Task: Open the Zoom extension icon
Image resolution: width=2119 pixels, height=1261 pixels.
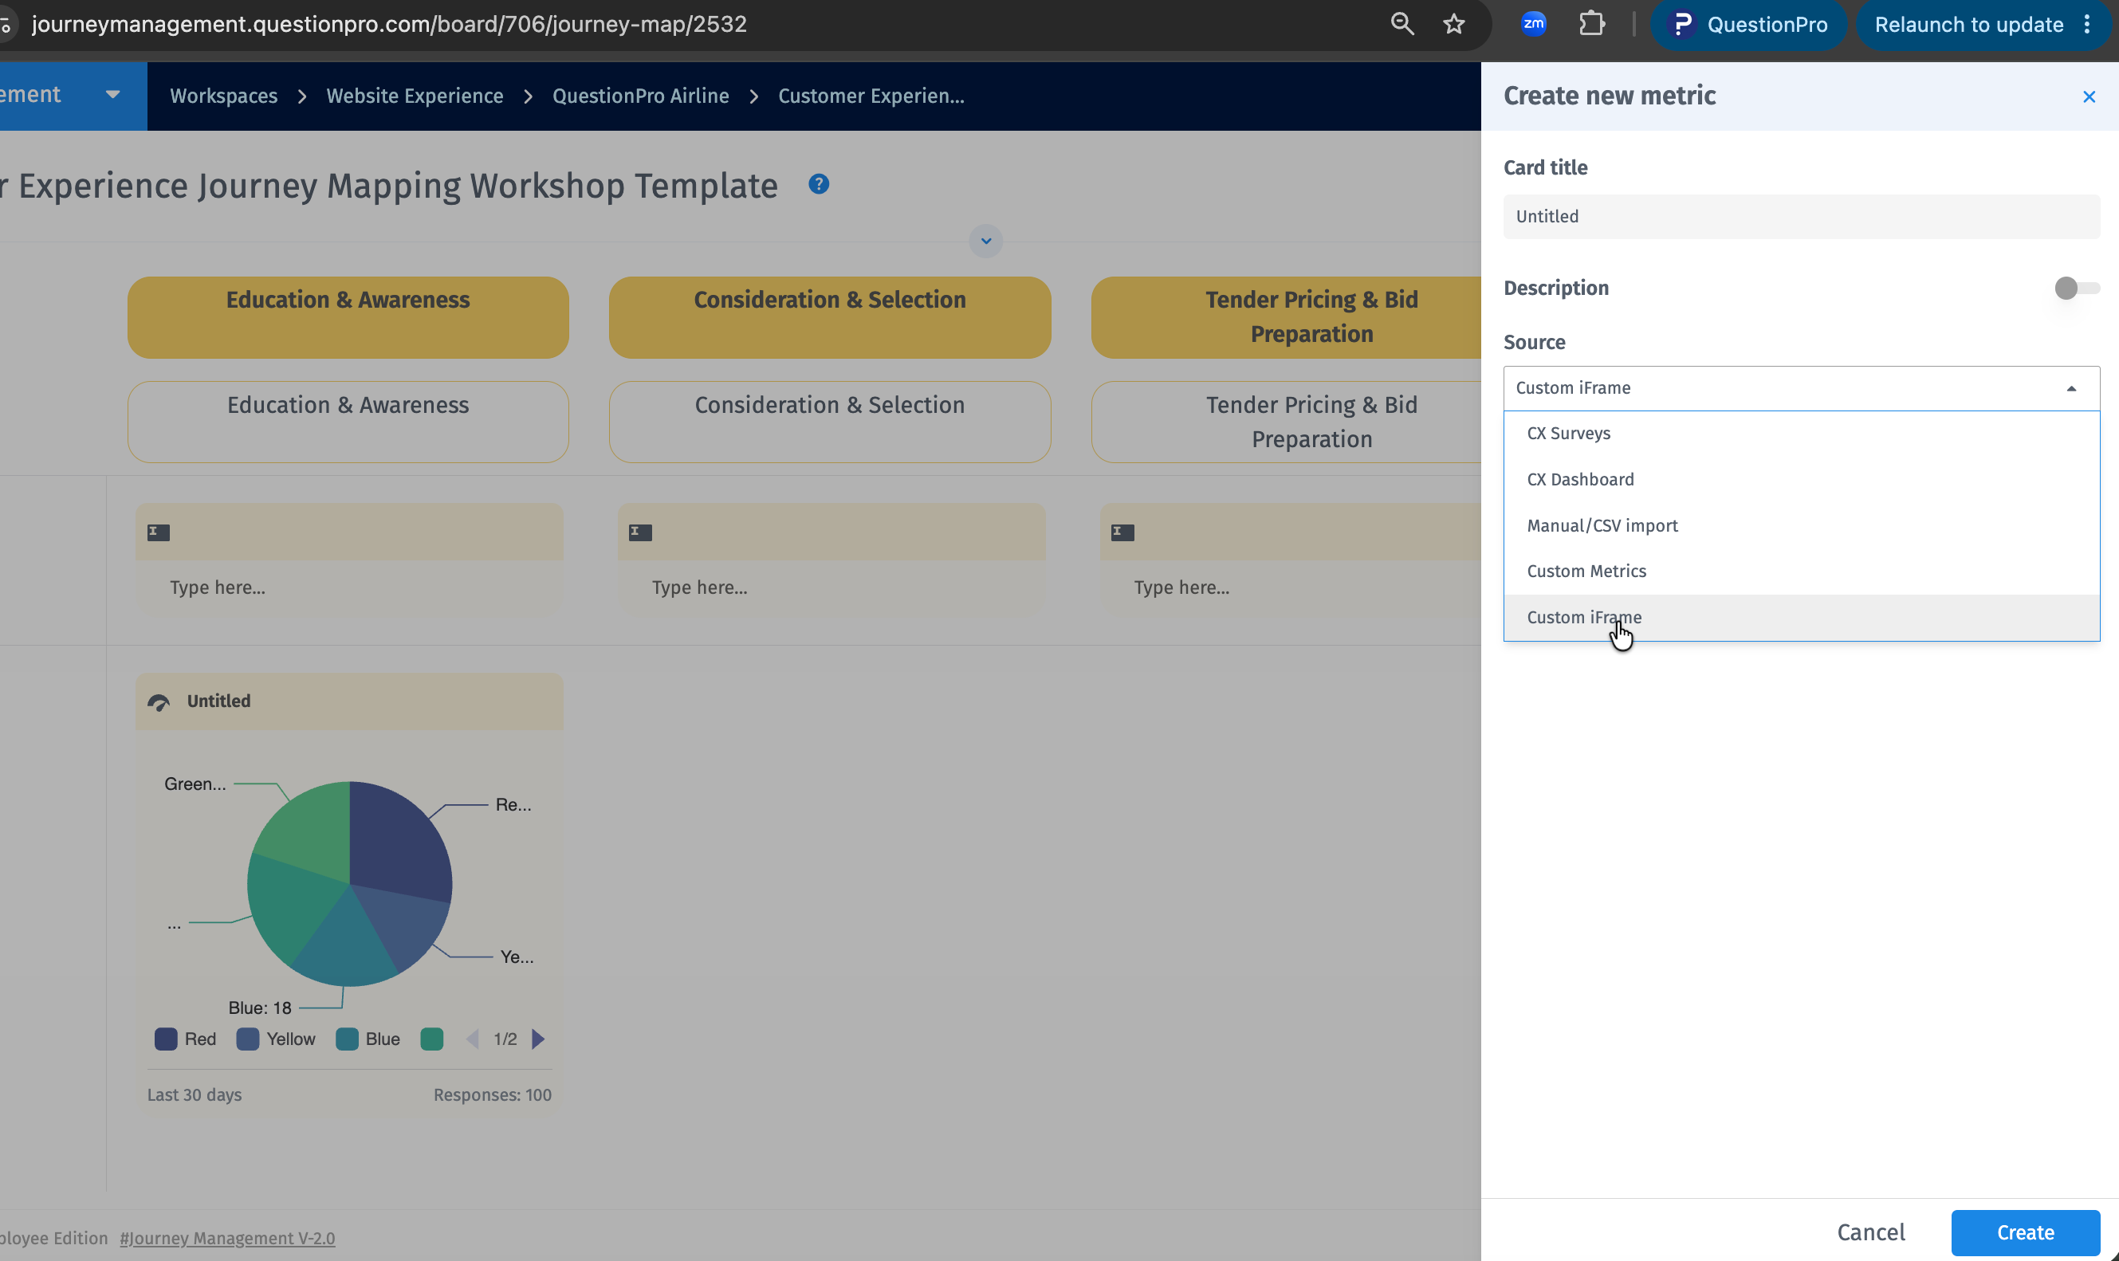Action: tap(1534, 24)
